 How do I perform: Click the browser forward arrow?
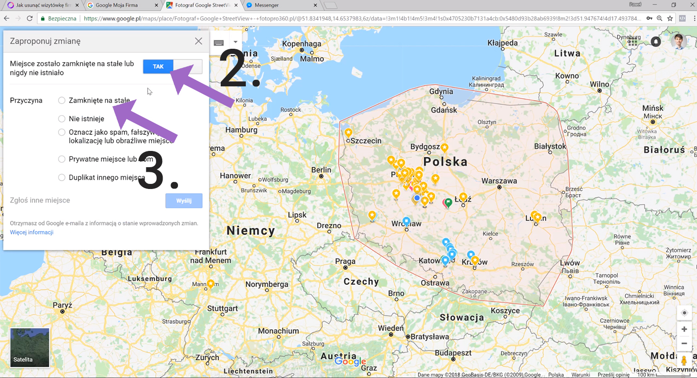[18, 18]
